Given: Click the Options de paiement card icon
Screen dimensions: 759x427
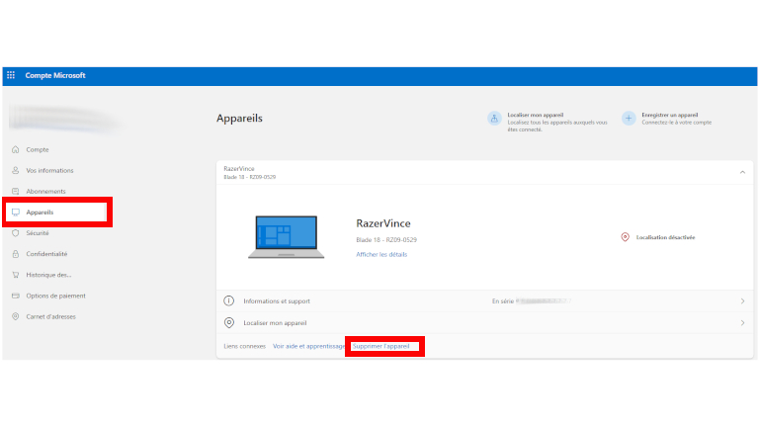Looking at the screenshot, I should pyautogui.click(x=16, y=296).
